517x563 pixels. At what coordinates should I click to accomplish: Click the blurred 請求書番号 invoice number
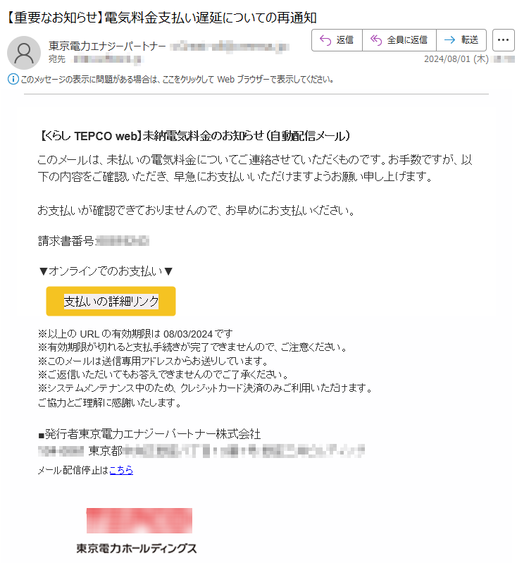[123, 240]
